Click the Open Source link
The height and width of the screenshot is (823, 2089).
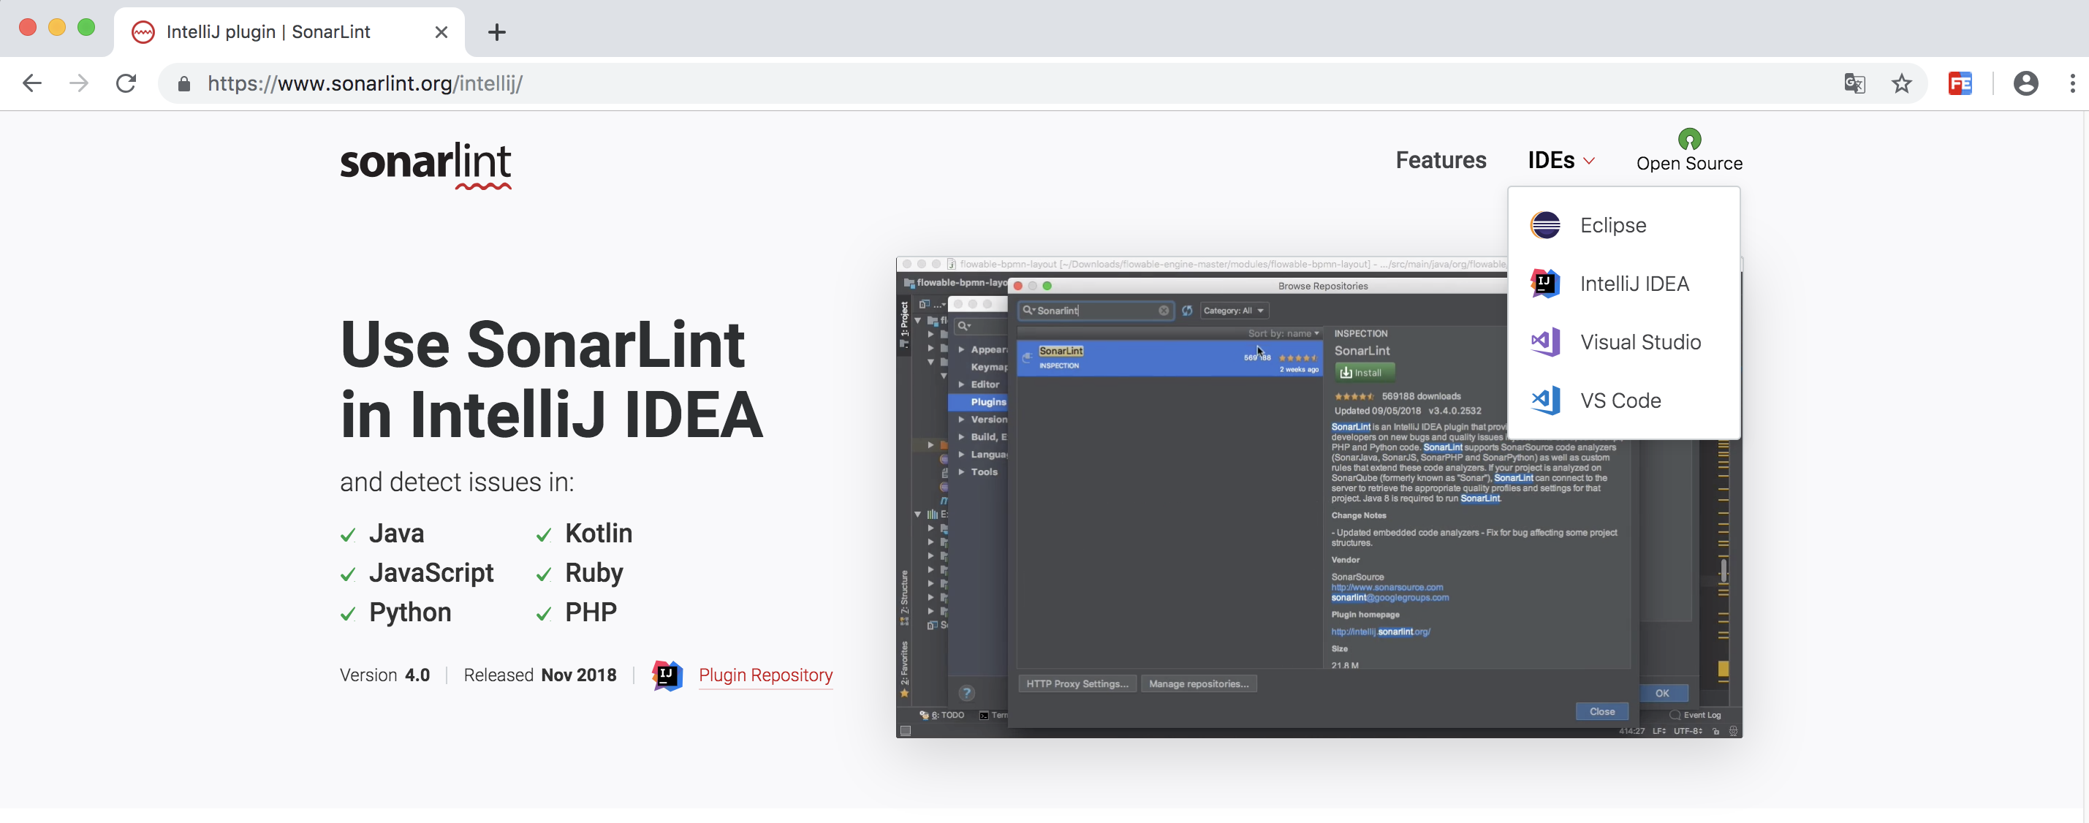1688,163
